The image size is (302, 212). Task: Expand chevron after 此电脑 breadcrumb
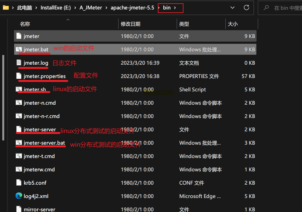click(36, 8)
